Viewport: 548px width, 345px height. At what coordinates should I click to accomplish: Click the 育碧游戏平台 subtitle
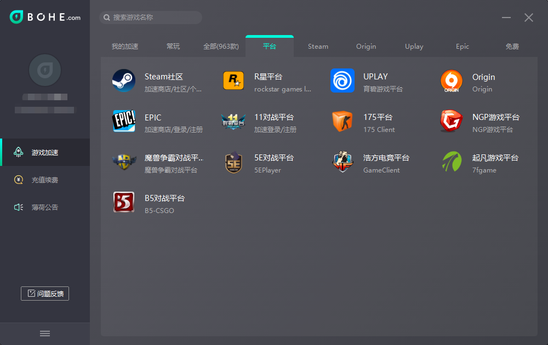pos(383,89)
